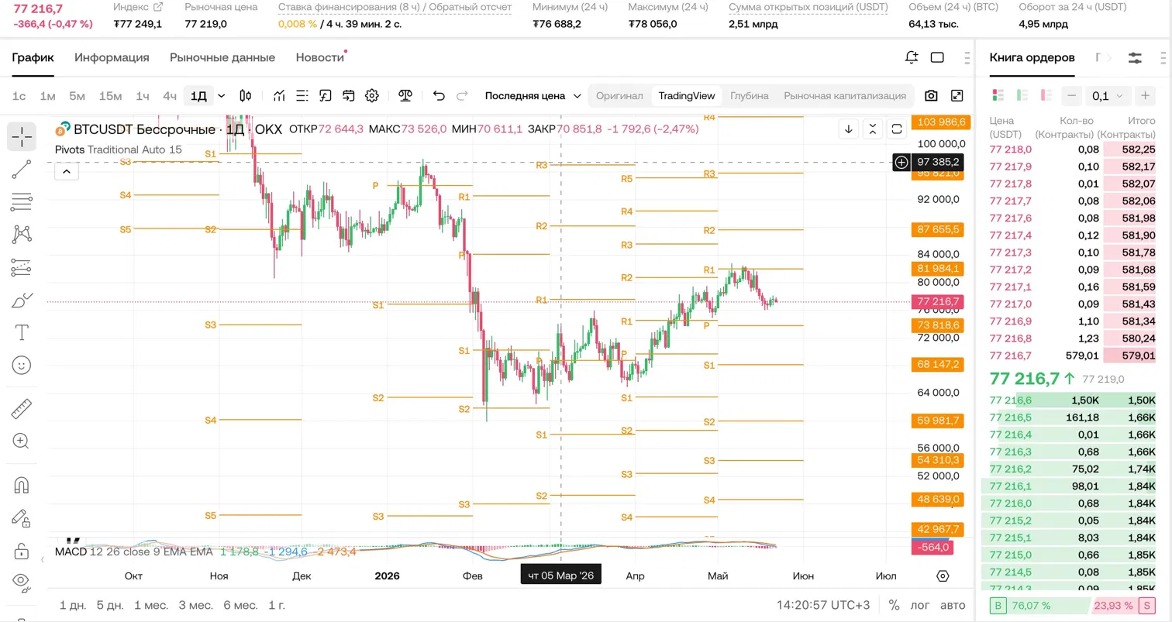Open the Новости tab

pos(319,57)
